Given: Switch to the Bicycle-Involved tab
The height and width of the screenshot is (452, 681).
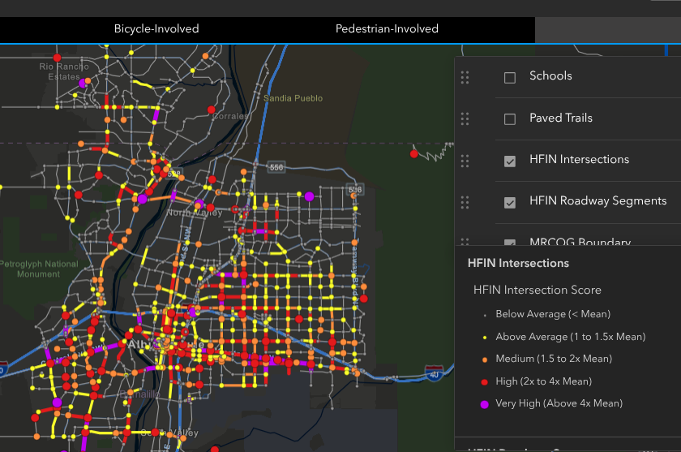Looking at the screenshot, I should coord(156,29).
